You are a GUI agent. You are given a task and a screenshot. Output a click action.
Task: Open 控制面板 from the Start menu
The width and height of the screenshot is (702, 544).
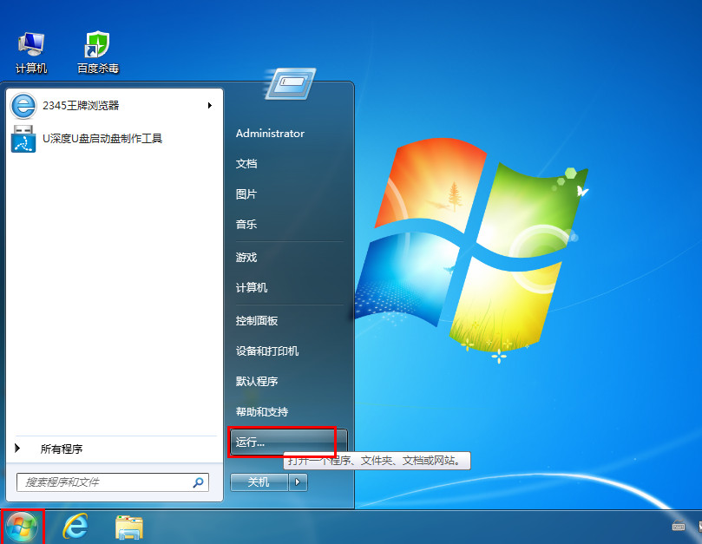(257, 320)
